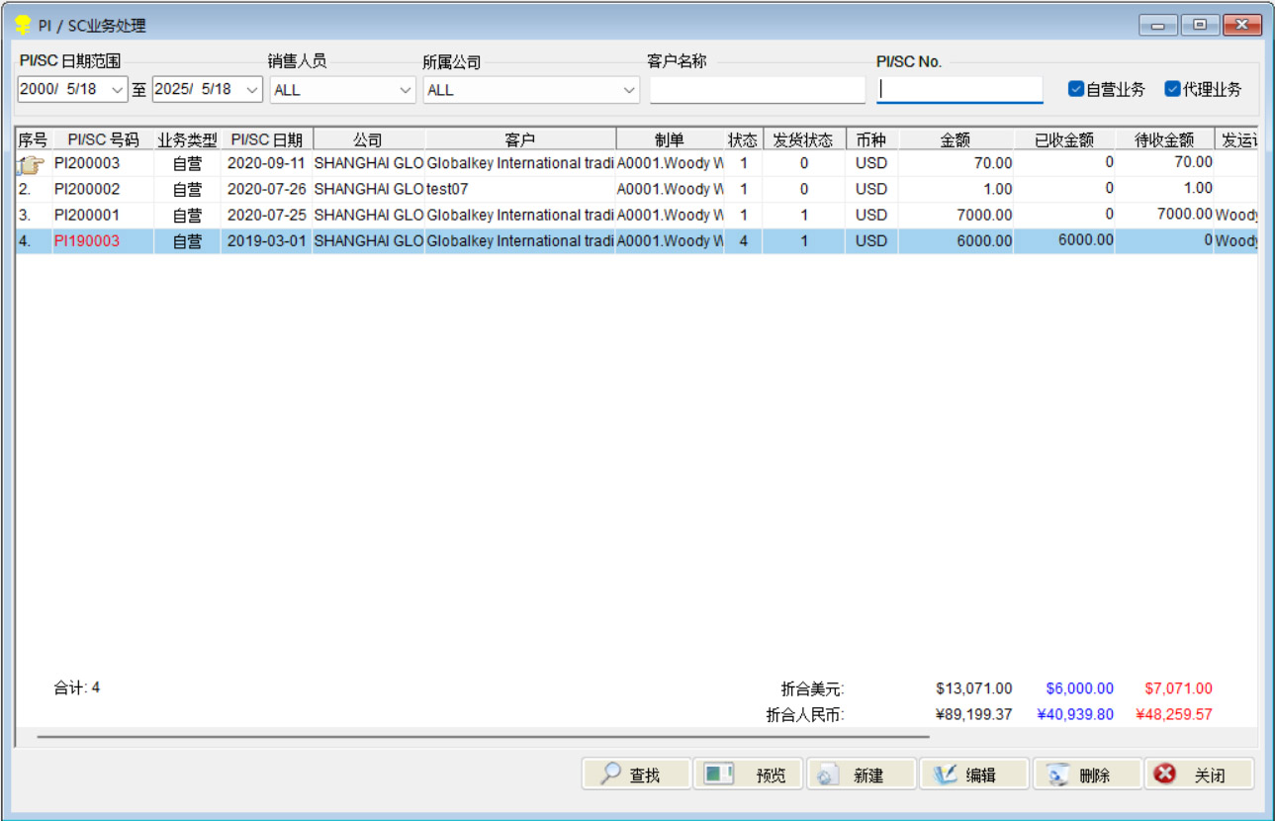Select row with PI200002
This screenshot has width=1275, height=821.
click(87, 189)
